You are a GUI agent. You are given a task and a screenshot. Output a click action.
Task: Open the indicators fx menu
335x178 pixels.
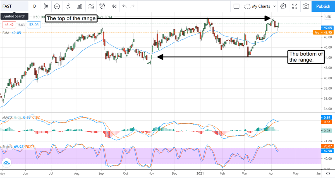(x=68, y=6)
